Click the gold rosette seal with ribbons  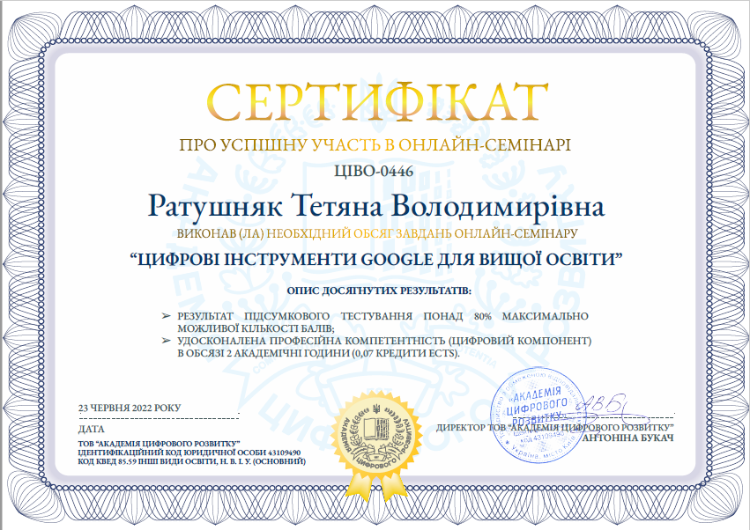point(378,445)
